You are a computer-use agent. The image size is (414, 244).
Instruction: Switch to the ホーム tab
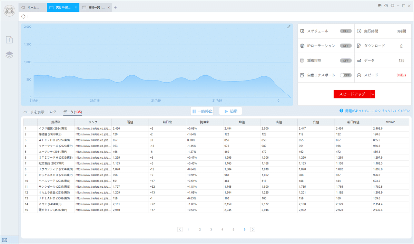[33, 7]
